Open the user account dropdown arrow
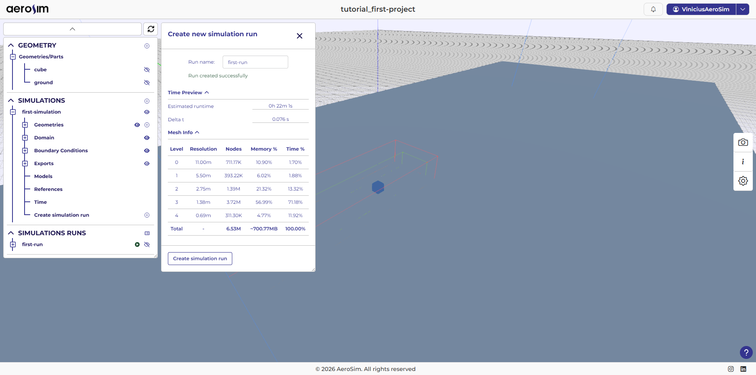 [x=743, y=9]
